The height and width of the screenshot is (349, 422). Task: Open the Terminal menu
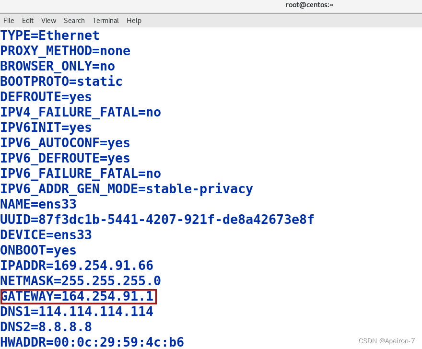pos(105,21)
